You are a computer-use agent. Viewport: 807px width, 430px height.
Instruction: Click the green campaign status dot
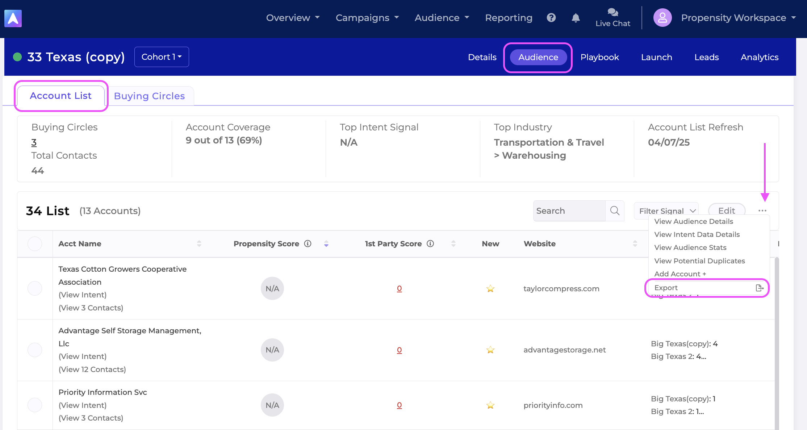17,57
